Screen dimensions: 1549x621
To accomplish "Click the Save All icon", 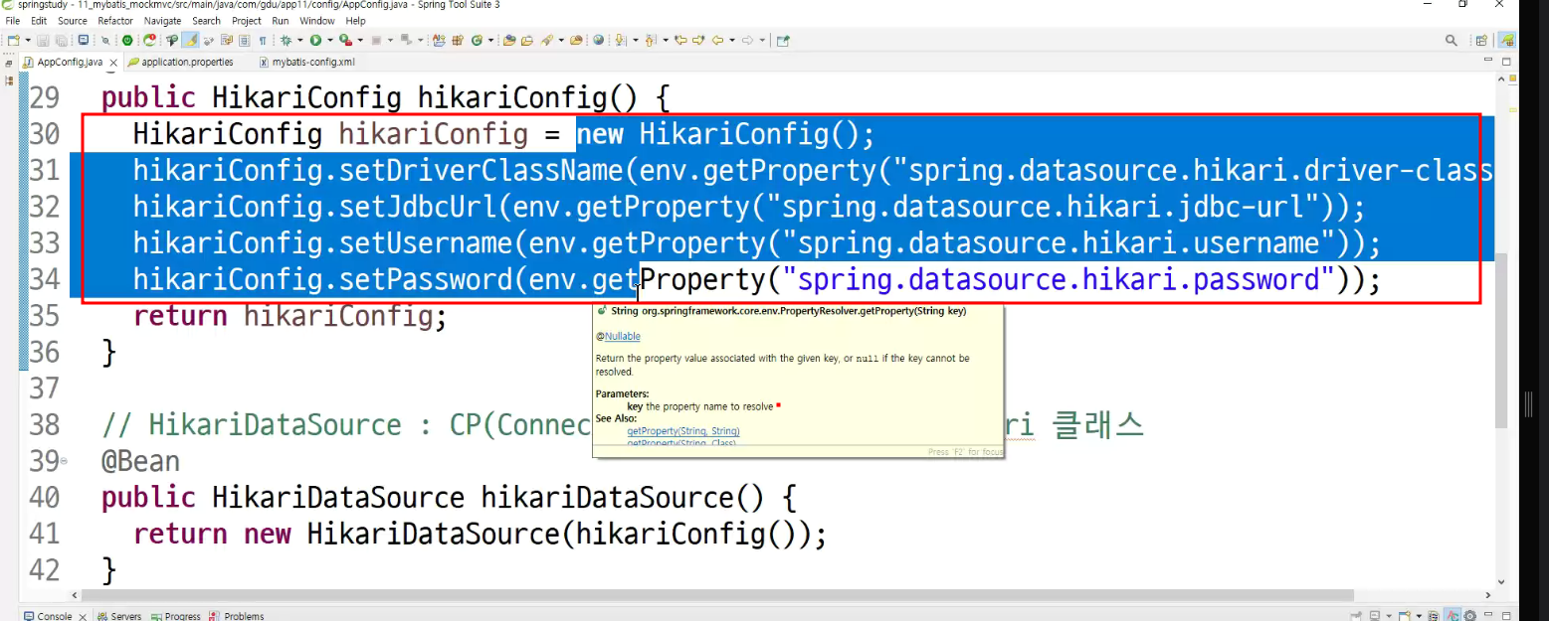I will (x=61, y=40).
